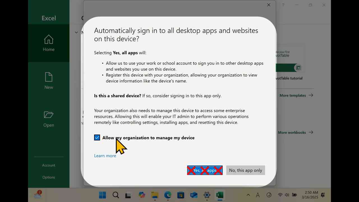Switch to Excel via taskbar icon
The image size is (359, 202).
pos(220,195)
